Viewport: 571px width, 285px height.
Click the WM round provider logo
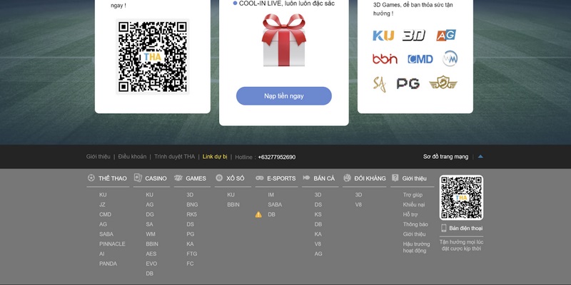pos(450,58)
